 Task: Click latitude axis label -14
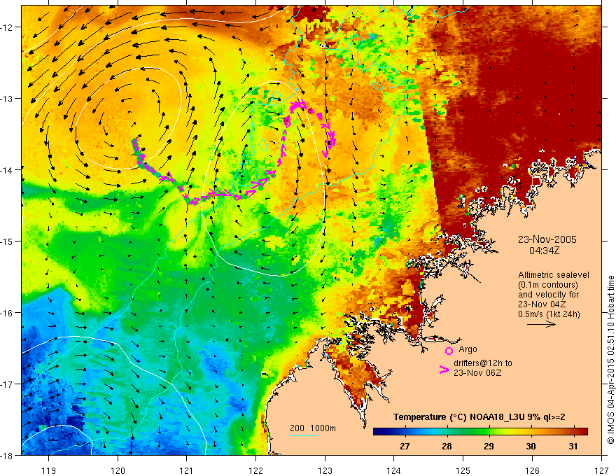coord(7,169)
